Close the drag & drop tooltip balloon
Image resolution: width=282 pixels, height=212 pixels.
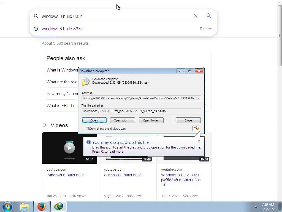click(199, 141)
